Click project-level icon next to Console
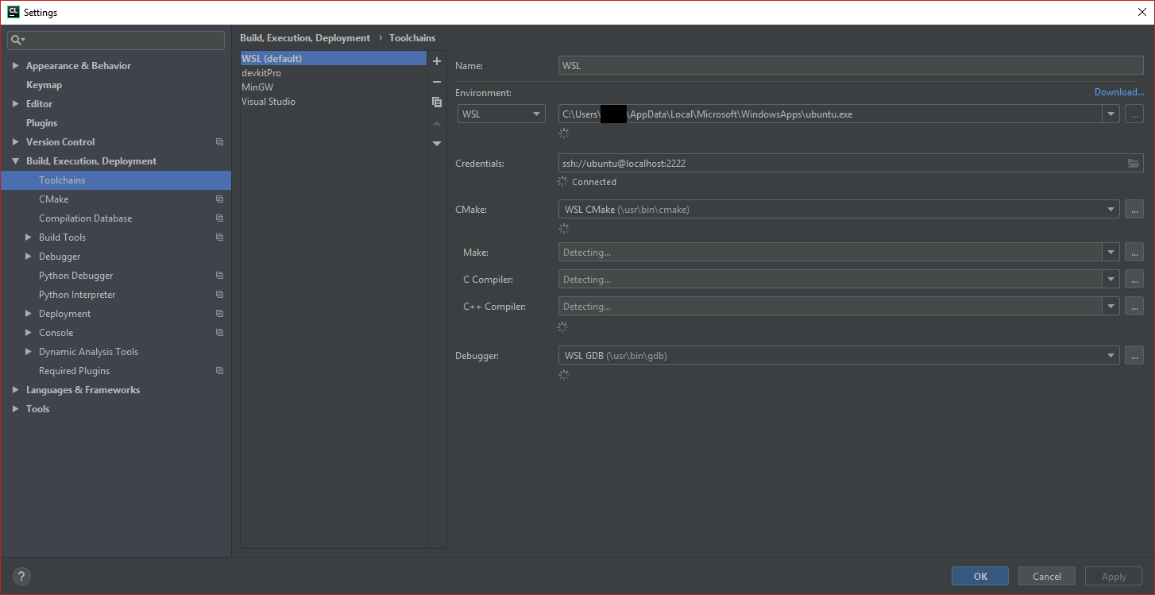1155x595 pixels. 219,333
